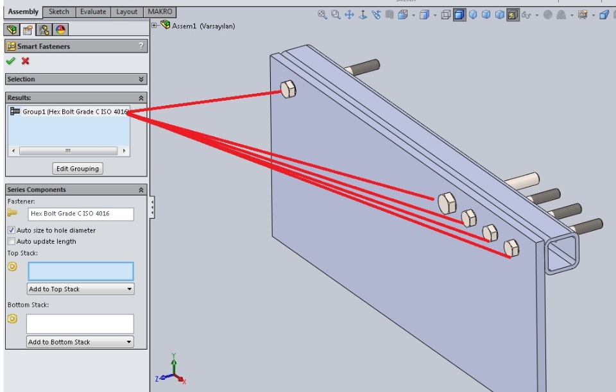This screenshot has width=616, height=392.
Task: Select Shaded With Edges display style
Action: [x=459, y=15]
